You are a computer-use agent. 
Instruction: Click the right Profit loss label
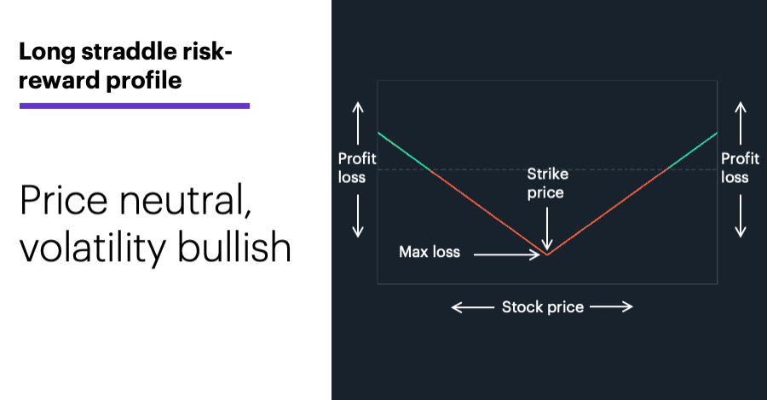coord(740,168)
